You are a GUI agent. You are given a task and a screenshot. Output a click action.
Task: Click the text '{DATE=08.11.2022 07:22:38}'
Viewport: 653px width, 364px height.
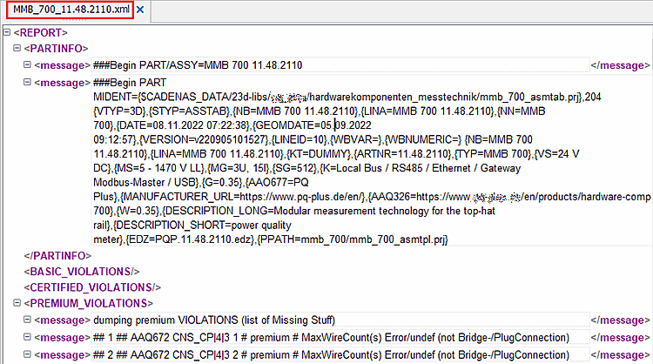click(183, 125)
